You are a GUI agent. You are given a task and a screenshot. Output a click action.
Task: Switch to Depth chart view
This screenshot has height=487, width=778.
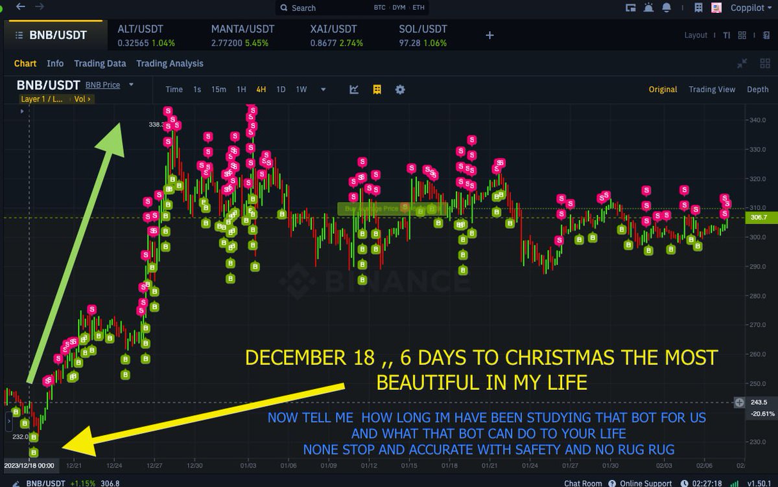[x=758, y=89]
